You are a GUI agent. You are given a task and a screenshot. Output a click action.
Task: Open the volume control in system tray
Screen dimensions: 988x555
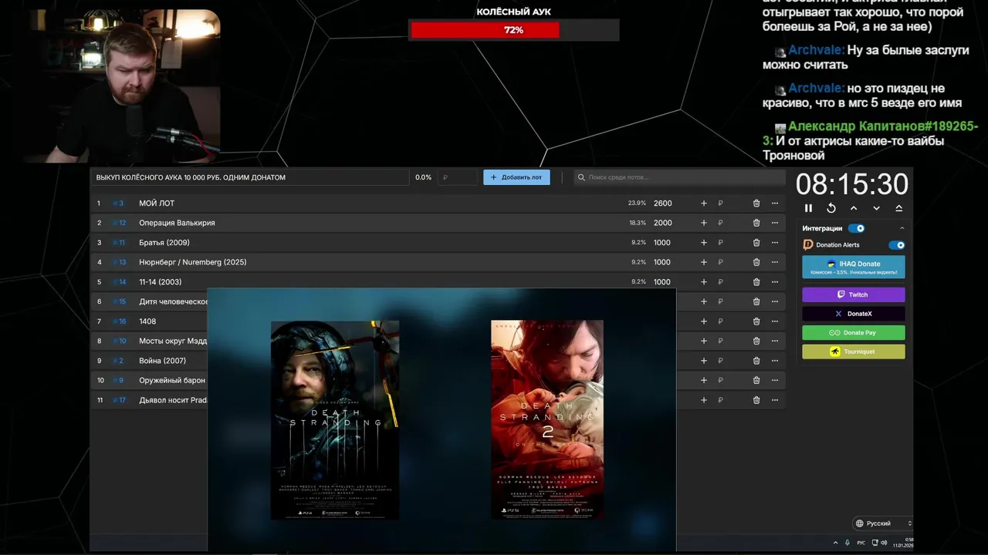tap(884, 543)
